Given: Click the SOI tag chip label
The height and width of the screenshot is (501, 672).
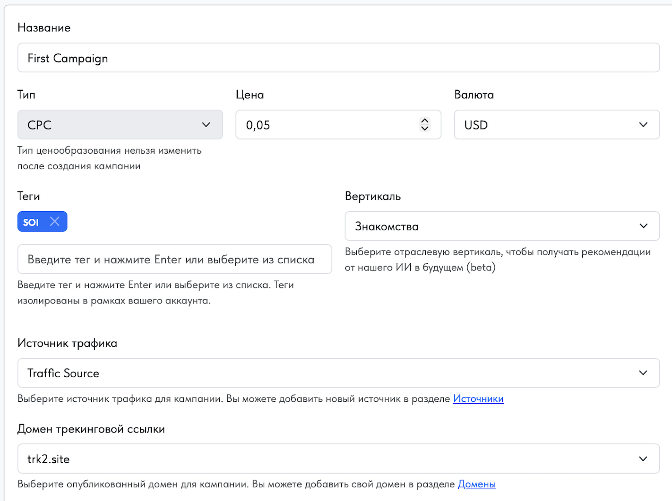Looking at the screenshot, I should click(31, 222).
